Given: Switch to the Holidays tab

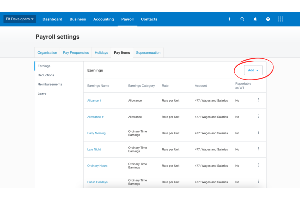Looking at the screenshot, I should click(101, 52).
